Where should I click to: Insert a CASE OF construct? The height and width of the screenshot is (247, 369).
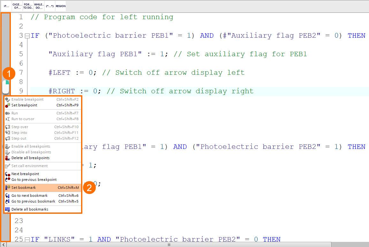17,5
